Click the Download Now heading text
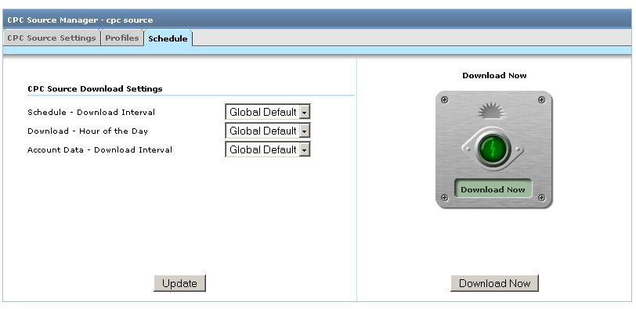 pyautogui.click(x=494, y=75)
